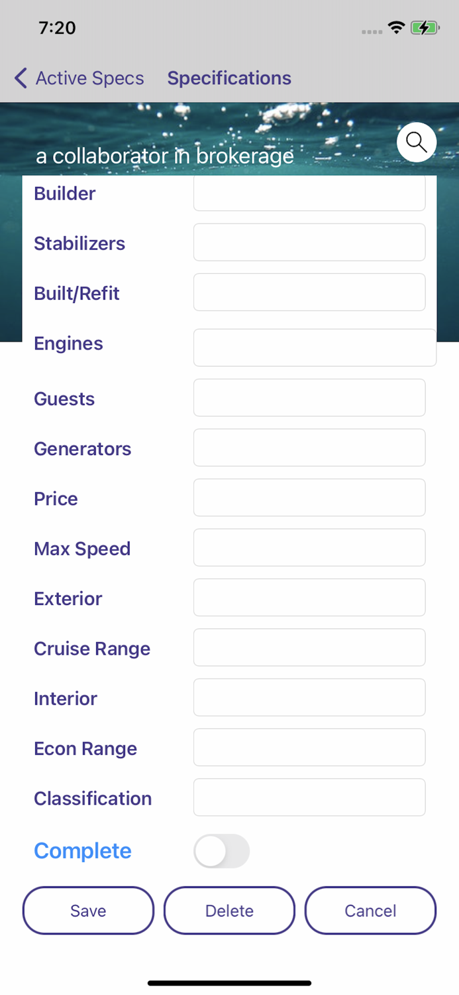This screenshot has height=995, width=459.
Task: Delete this specification entry
Action: 229,910
